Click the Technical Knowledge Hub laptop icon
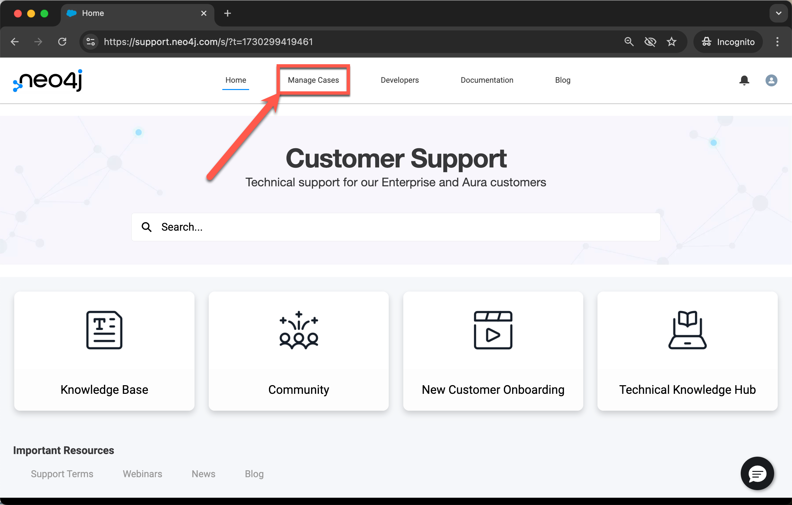The image size is (792, 505). point(687,330)
